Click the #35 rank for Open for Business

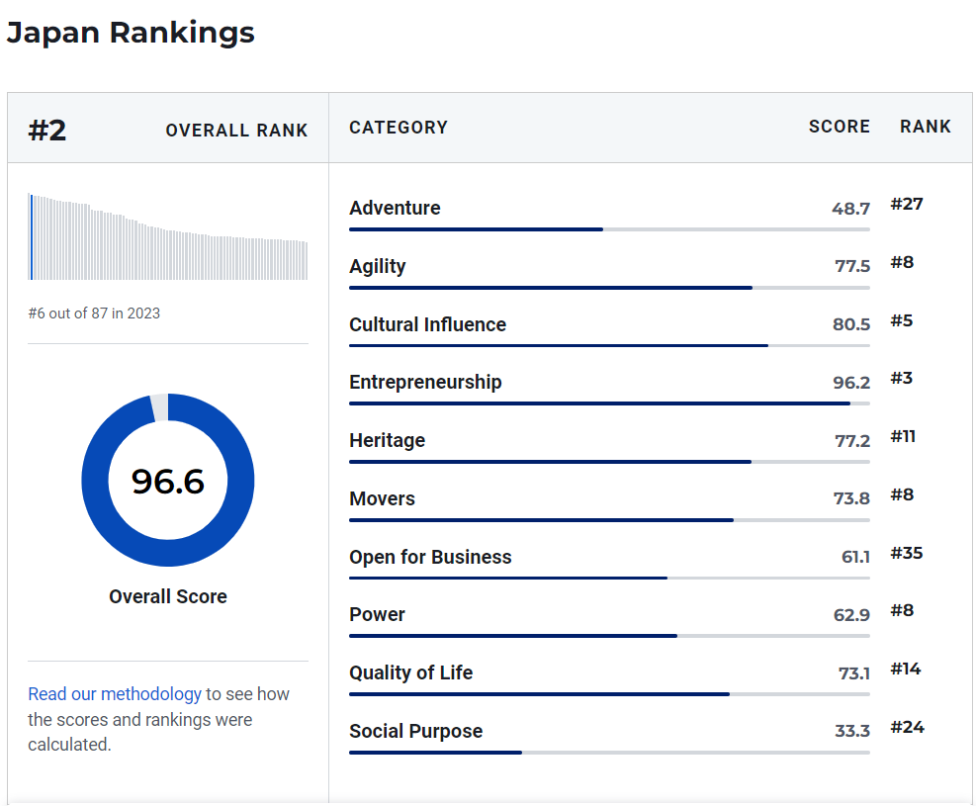[906, 553]
